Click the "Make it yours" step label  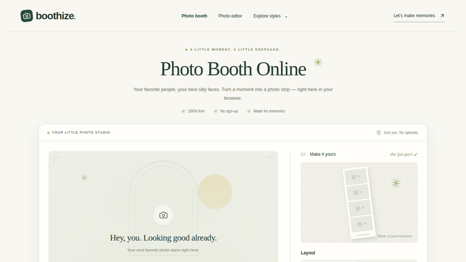[323, 154]
